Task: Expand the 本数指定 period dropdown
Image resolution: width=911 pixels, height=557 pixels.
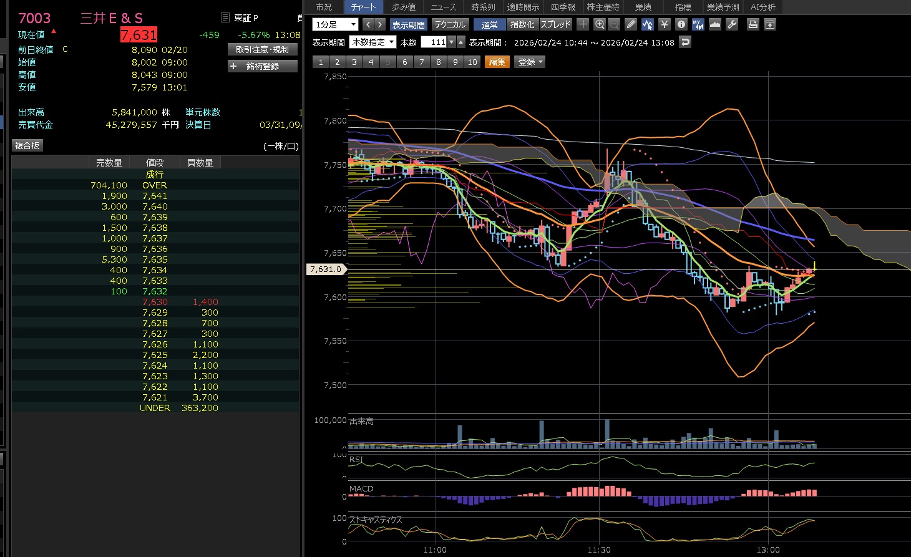Action: [373, 42]
